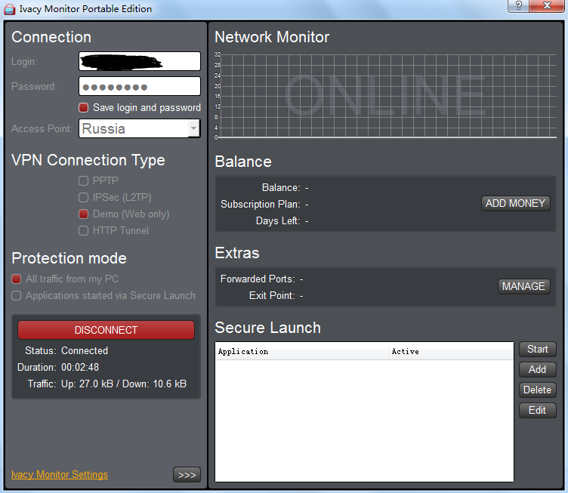Sort by the Application column header
568x493 pixels.
pos(302,351)
